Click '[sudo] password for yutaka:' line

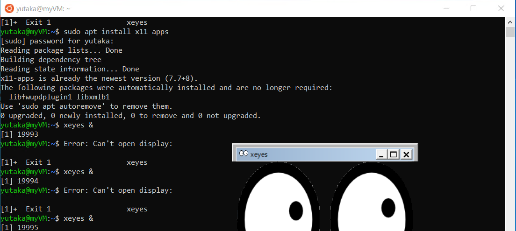pyautogui.click(x=57, y=41)
